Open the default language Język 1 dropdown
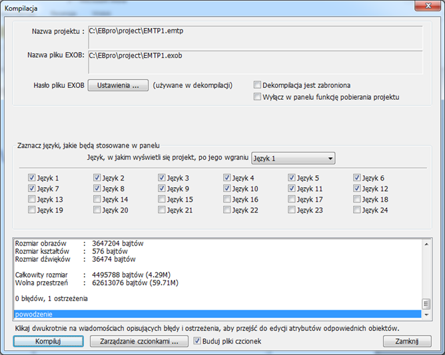Viewport: 445px width, 355px height. coord(293,159)
